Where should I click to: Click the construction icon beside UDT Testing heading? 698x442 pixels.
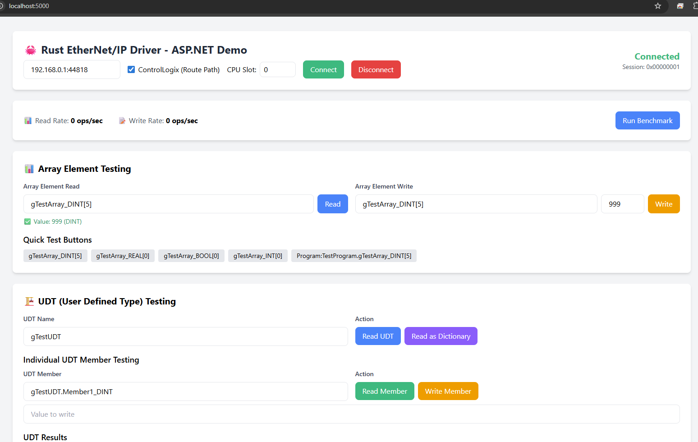(x=30, y=301)
